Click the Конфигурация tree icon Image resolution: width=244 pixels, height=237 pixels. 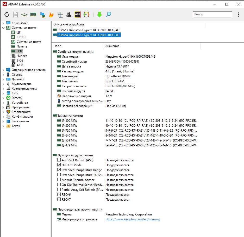[8, 117]
